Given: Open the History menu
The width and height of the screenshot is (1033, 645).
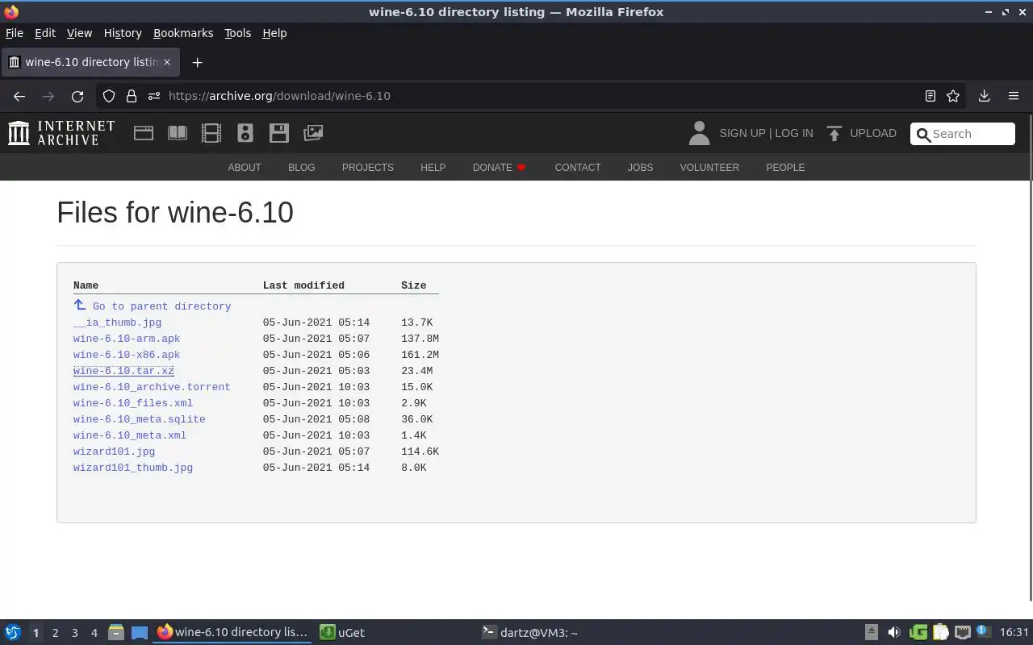Looking at the screenshot, I should [x=123, y=33].
